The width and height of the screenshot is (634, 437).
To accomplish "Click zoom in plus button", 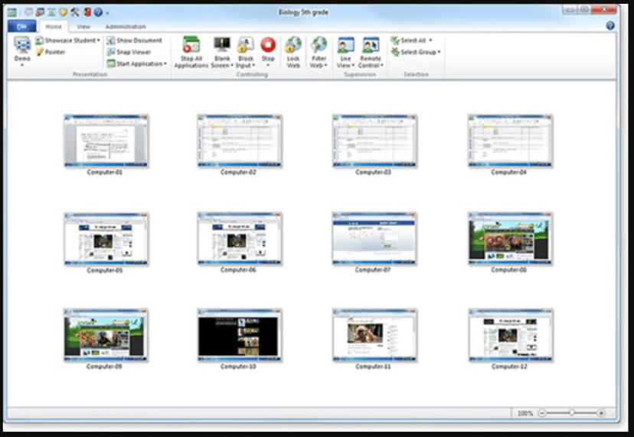I will click(601, 413).
